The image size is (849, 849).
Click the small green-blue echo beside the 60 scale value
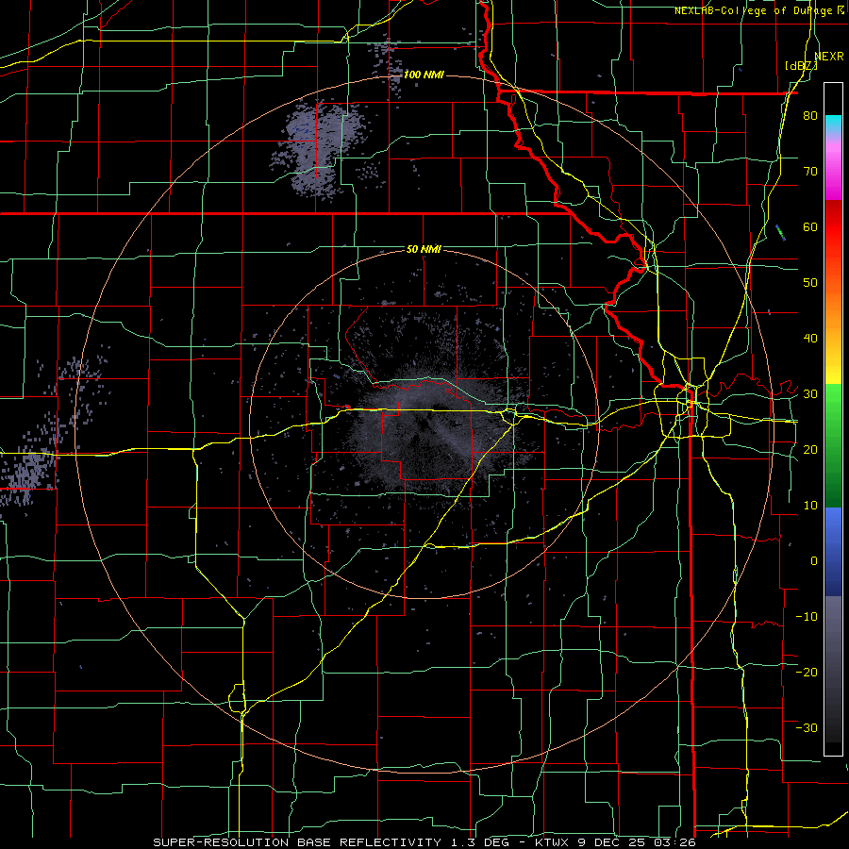[x=780, y=233]
